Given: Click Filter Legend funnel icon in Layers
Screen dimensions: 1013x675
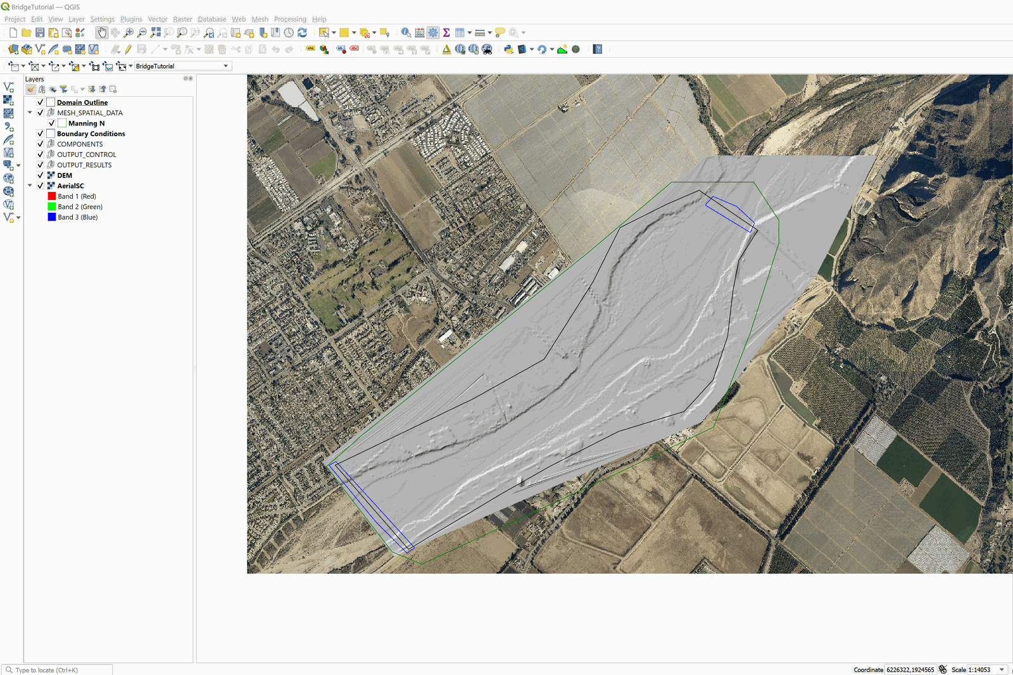Looking at the screenshot, I should point(63,89).
